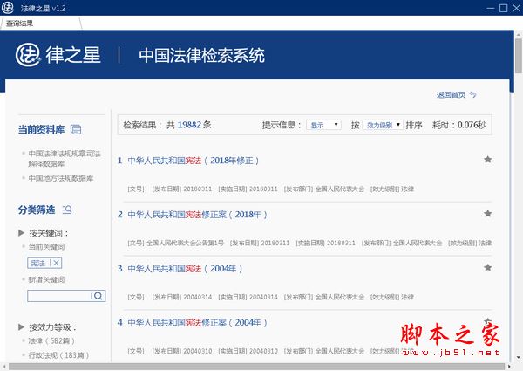Click the vertical scrollbar thumb
The image size is (523, 371).
(519, 56)
